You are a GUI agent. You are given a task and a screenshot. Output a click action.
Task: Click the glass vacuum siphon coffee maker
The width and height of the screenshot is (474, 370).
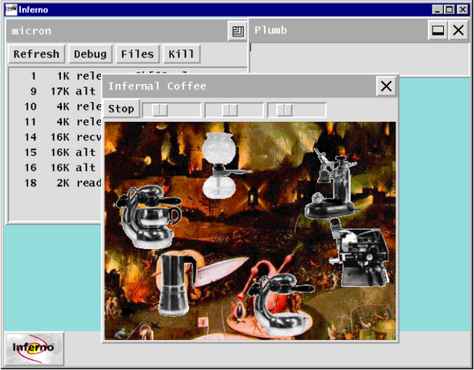(x=221, y=166)
